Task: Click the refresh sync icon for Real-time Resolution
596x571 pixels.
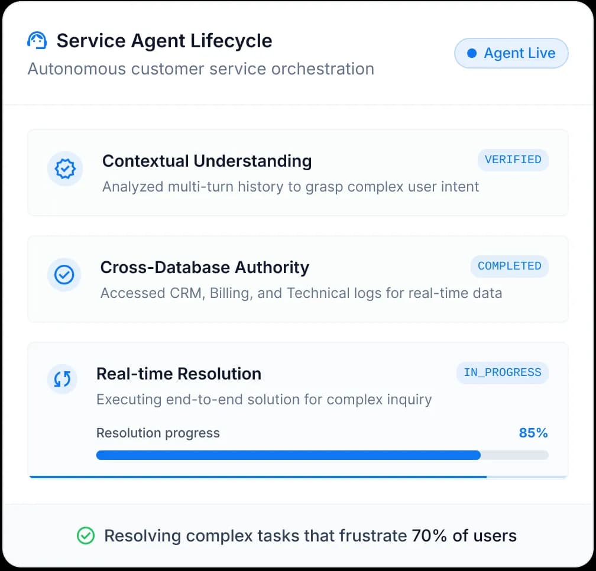Action: [x=62, y=379]
